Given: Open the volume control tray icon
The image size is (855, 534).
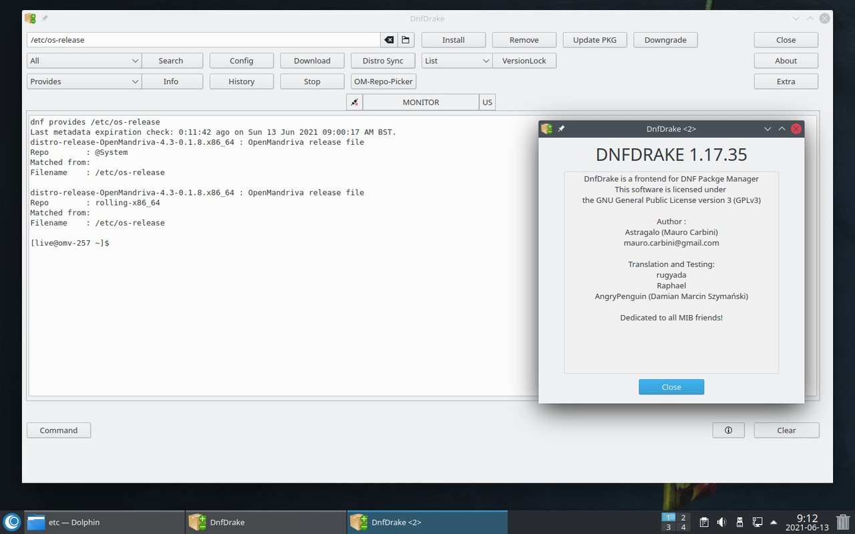Looking at the screenshot, I should point(721,522).
